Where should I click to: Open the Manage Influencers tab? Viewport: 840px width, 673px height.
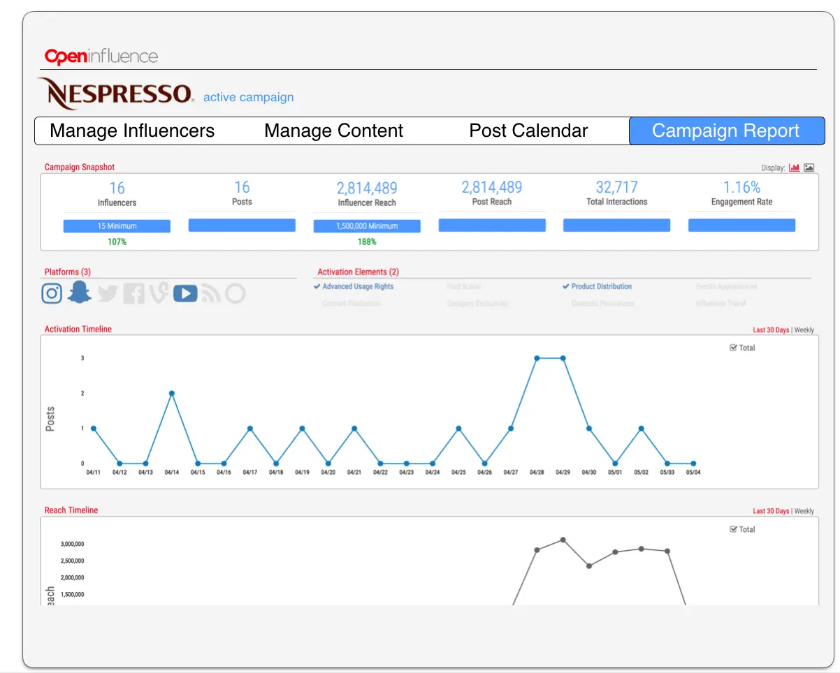(x=132, y=131)
